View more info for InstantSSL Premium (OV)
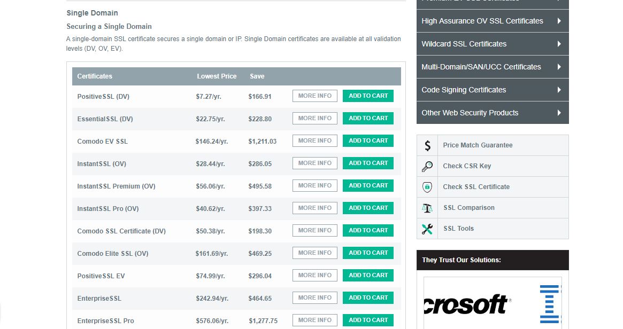This screenshot has width=623, height=329. click(314, 185)
